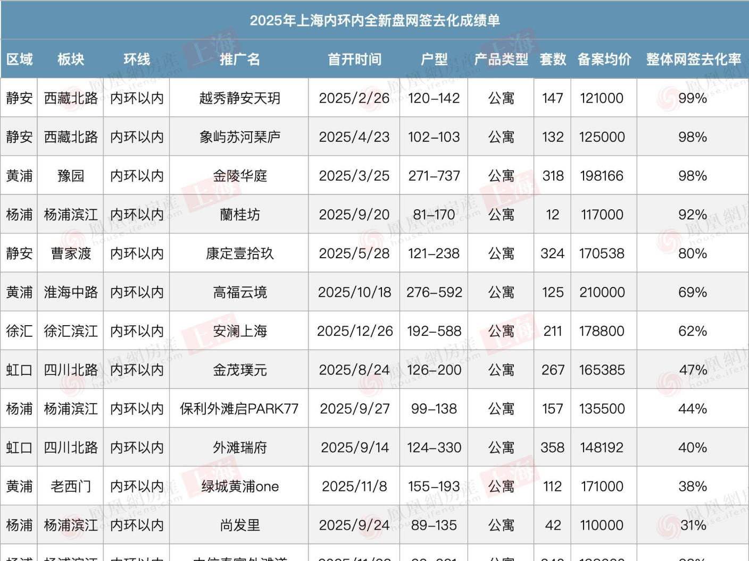Screen dimensions: 749x561
Task: Click project name 金陵华庭
Action: click(239, 176)
